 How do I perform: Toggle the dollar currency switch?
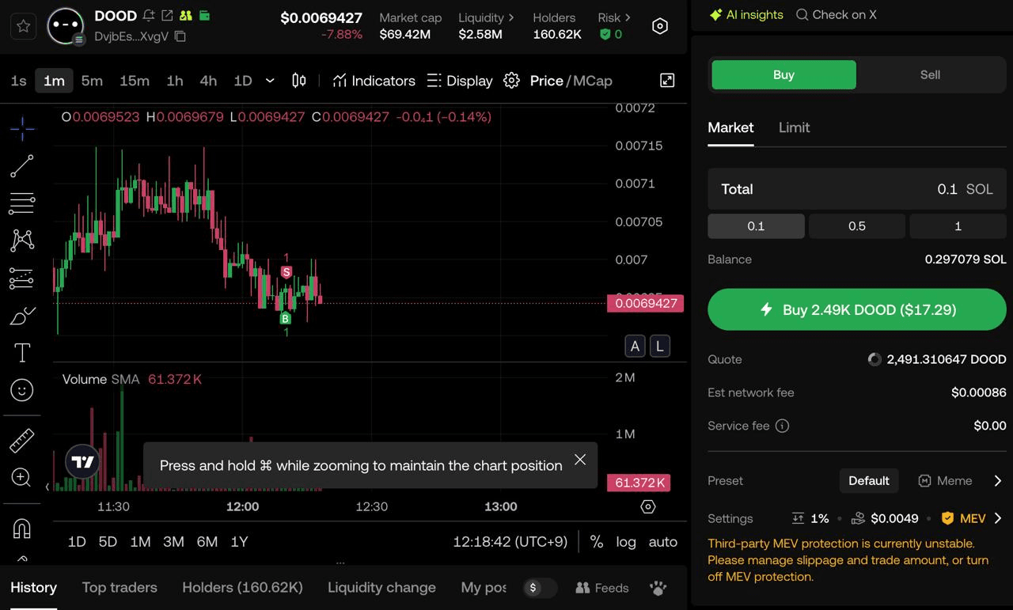click(541, 588)
